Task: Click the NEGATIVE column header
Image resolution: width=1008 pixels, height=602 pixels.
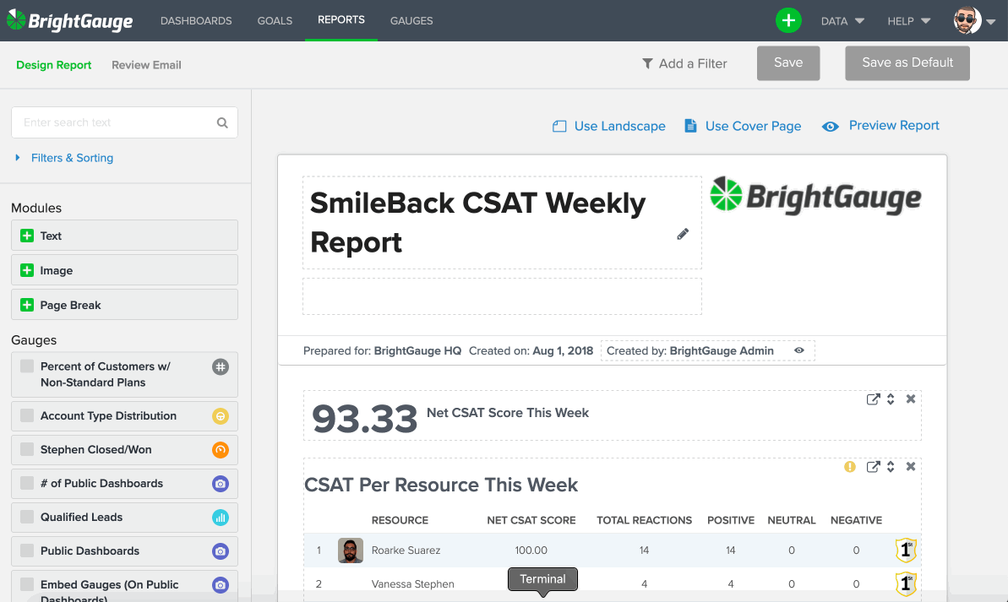Action: [856, 520]
